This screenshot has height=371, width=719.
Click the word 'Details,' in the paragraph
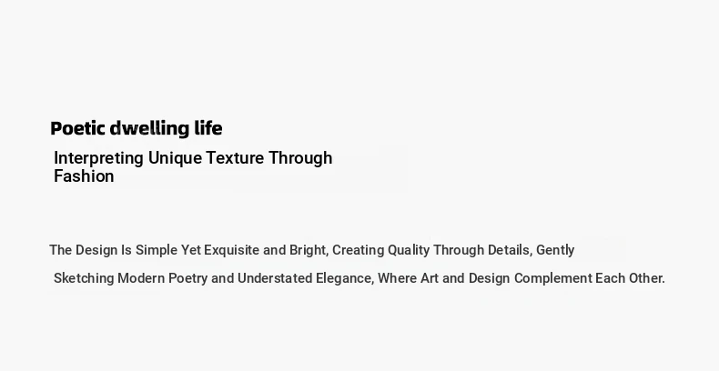(510, 251)
